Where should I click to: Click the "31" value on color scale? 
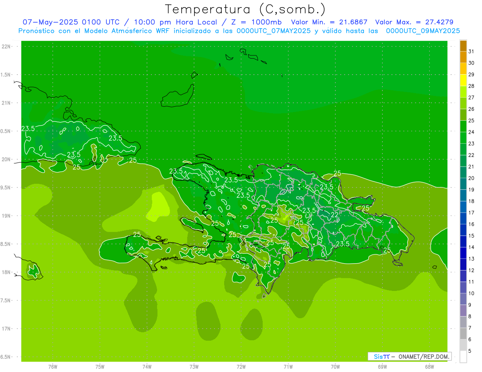472,51
